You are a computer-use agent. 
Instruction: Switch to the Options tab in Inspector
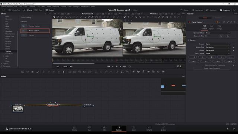(212, 27)
